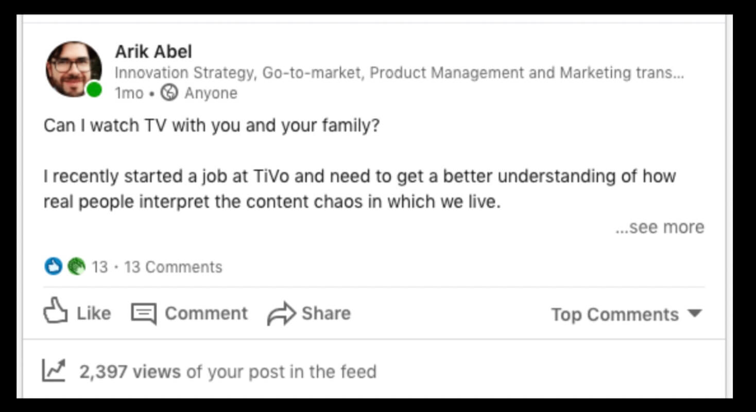Click the blue thumbs-up reaction icon

[x=53, y=266]
